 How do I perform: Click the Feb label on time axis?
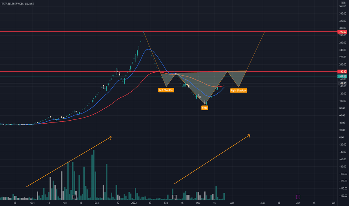coord(166,203)
